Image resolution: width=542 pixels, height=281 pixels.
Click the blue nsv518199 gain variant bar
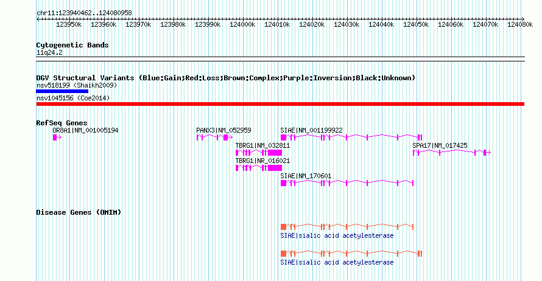[62, 91]
